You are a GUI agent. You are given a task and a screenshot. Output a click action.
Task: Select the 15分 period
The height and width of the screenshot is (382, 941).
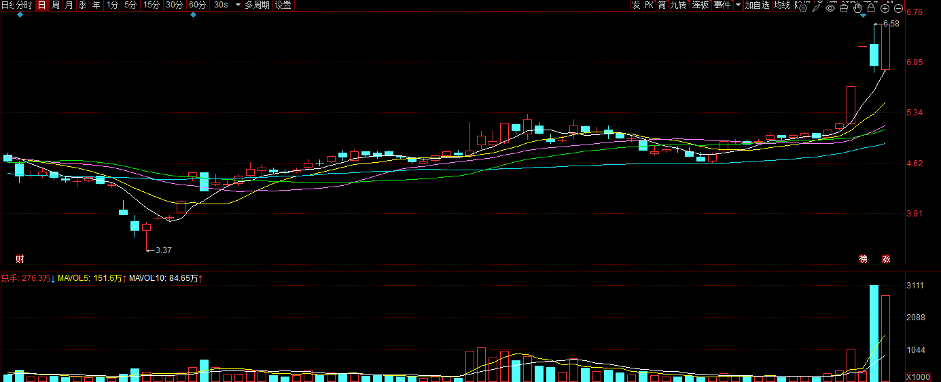click(152, 5)
